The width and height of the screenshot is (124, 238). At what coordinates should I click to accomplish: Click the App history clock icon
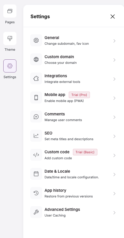pos(36,193)
